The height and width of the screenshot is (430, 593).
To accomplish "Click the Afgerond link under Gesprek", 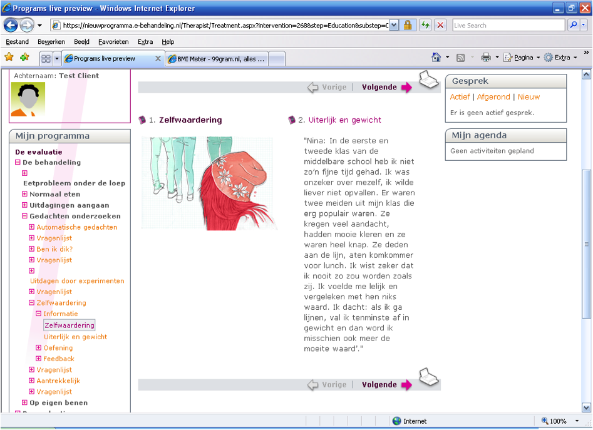I will click(493, 97).
